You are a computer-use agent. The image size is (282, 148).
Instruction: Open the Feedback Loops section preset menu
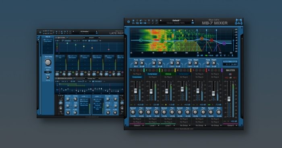pyautogui.click(x=91, y=78)
